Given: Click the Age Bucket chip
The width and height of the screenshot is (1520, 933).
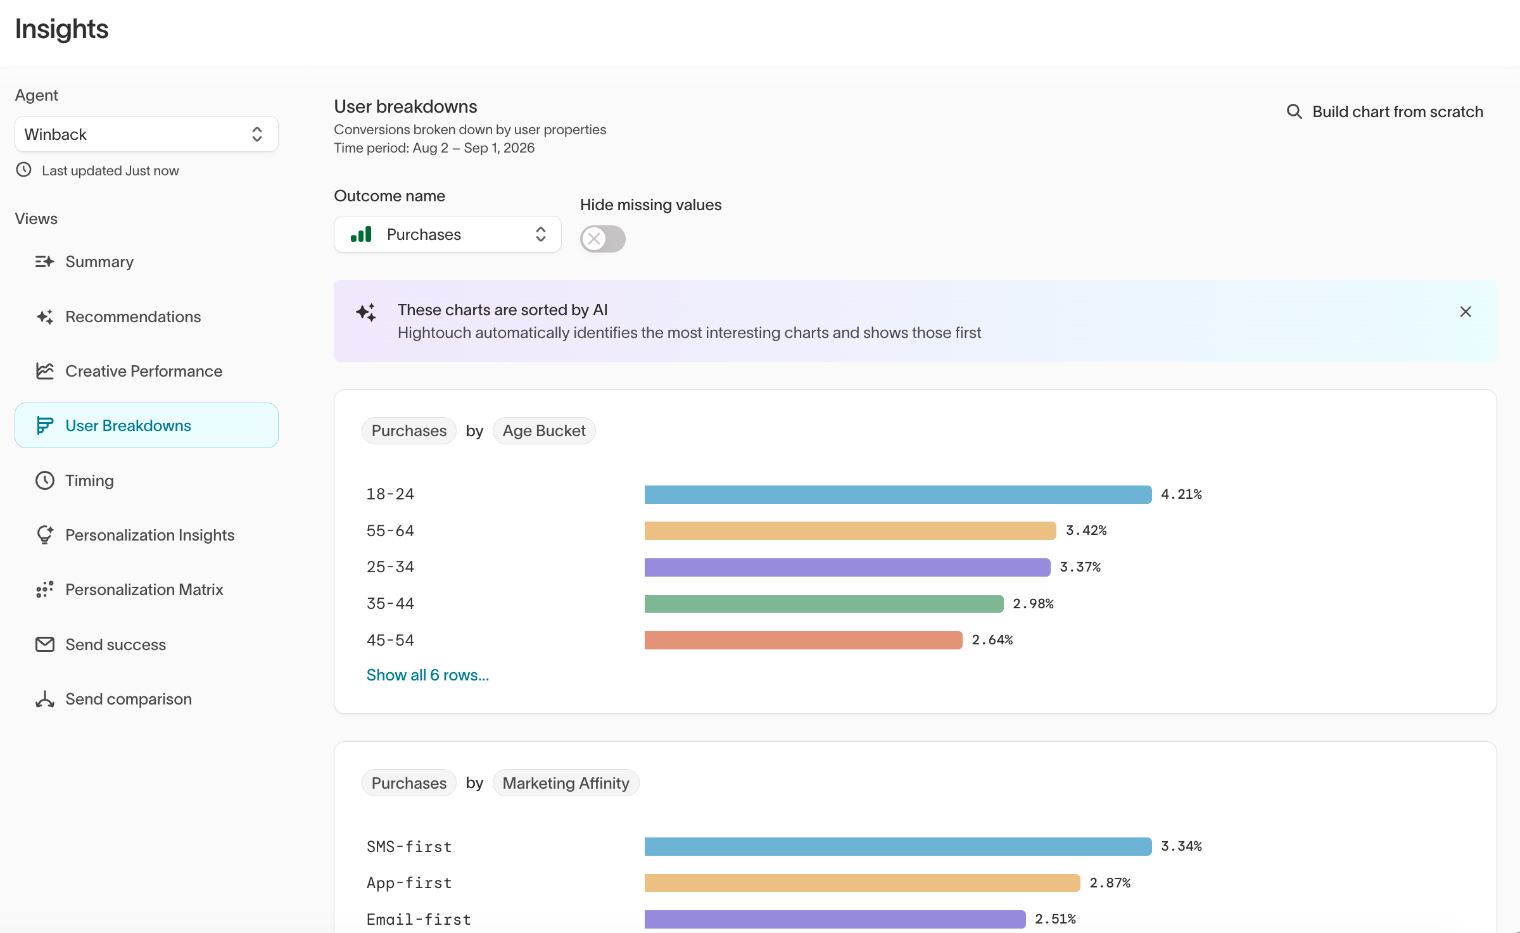Looking at the screenshot, I should 544,430.
